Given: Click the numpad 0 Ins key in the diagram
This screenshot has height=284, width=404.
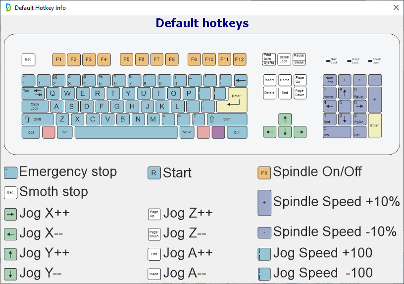Looking at the screenshot, I should pos(337,132).
